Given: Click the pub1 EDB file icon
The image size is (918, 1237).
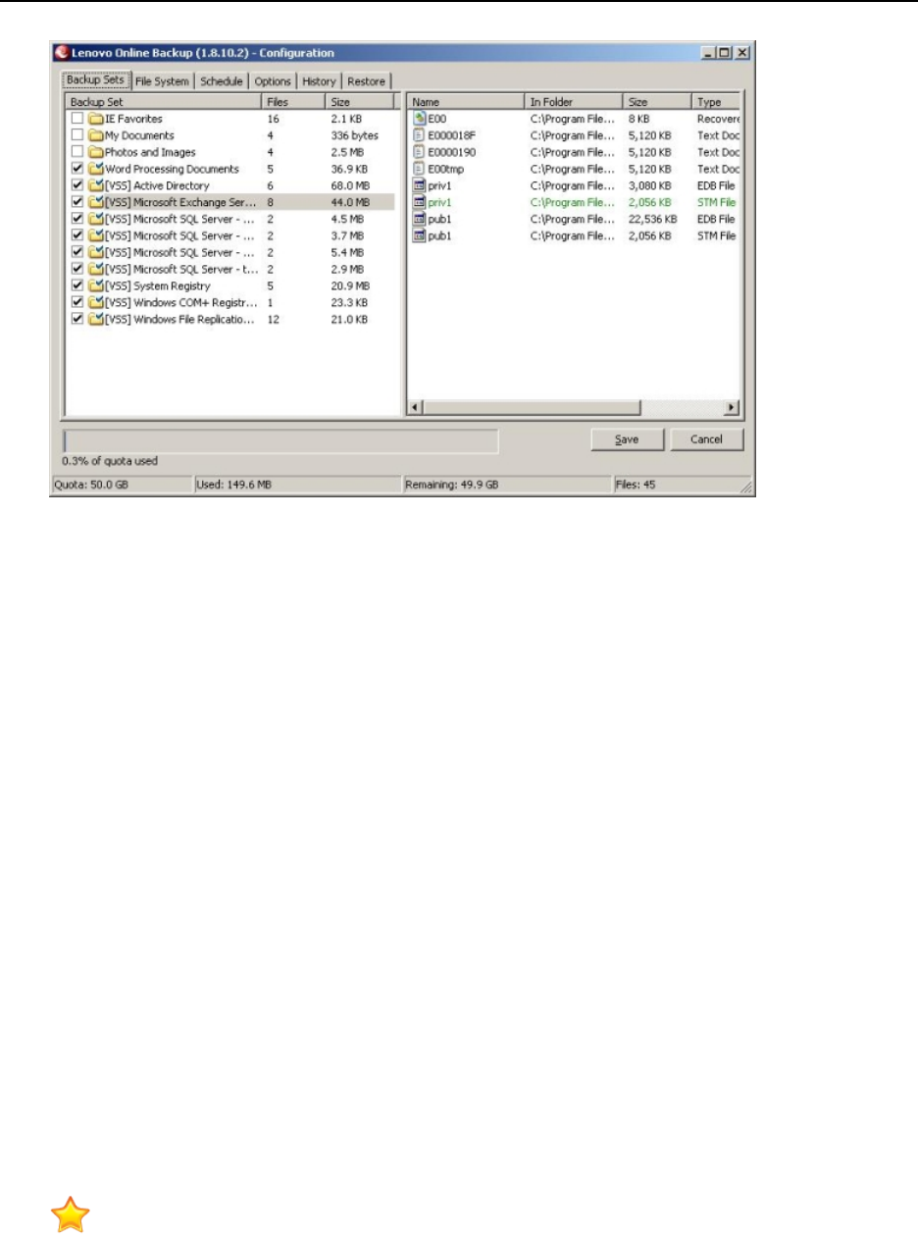Looking at the screenshot, I should click(x=419, y=219).
